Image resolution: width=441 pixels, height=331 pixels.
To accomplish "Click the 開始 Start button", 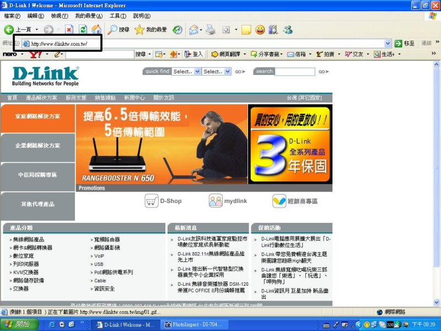I will click(x=19, y=324).
